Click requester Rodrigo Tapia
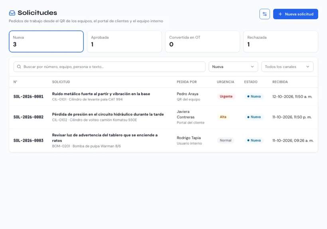Screen dimensions: 327x229 (189, 138)
